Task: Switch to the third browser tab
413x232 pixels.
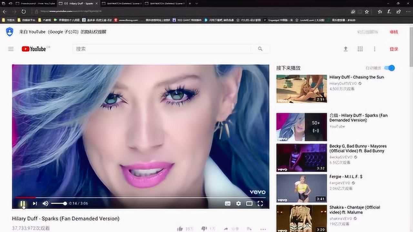Action: (x=121, y=3)
